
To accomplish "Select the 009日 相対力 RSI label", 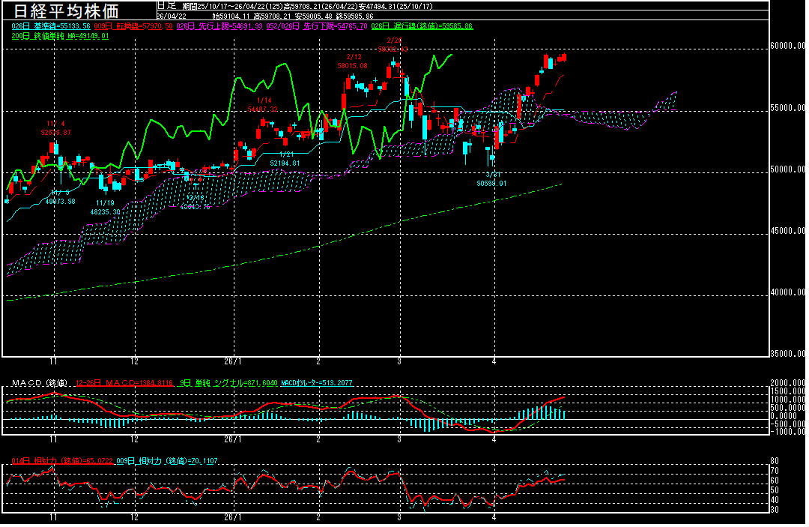I will tap(167, 460).
